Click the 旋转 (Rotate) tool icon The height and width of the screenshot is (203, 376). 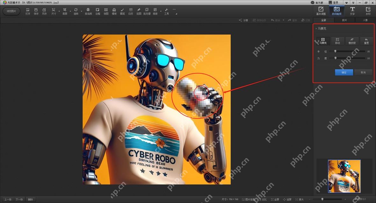(x=76, y=11)
